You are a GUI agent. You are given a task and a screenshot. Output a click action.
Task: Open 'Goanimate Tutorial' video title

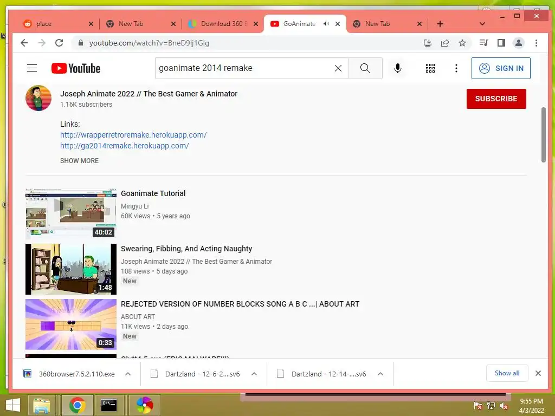(153, 193)
